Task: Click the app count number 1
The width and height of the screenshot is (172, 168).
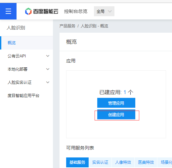Action: coord(125,92)
